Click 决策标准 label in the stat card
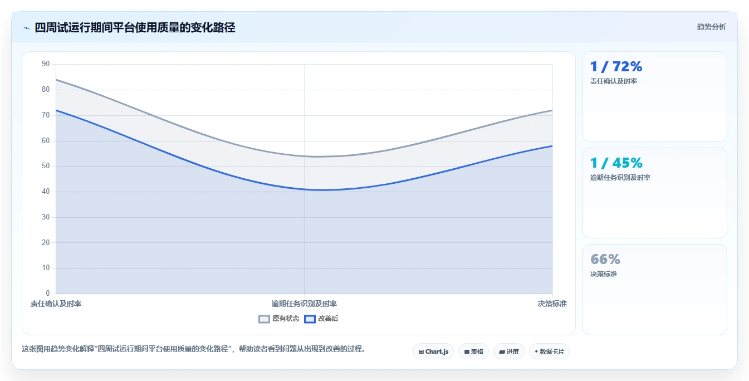This screenshot has width=749, height=381. click(604, 274)
